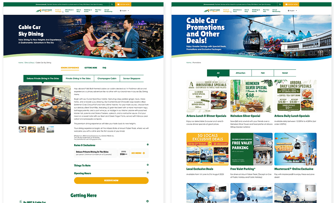The width and height of the screenshot is (335, 203).
Task: Expand the Opening Hours section
Action: click(147, 173)
